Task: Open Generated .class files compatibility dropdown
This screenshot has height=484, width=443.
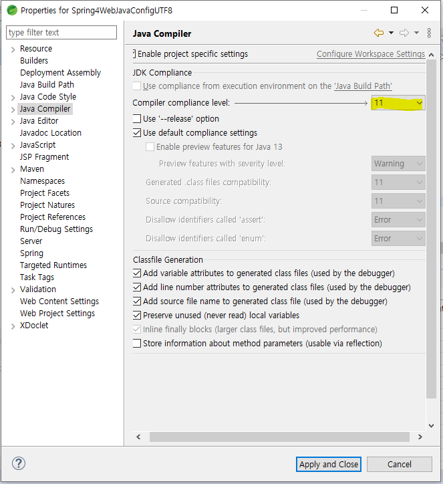Action: click(x=398, y=182)
